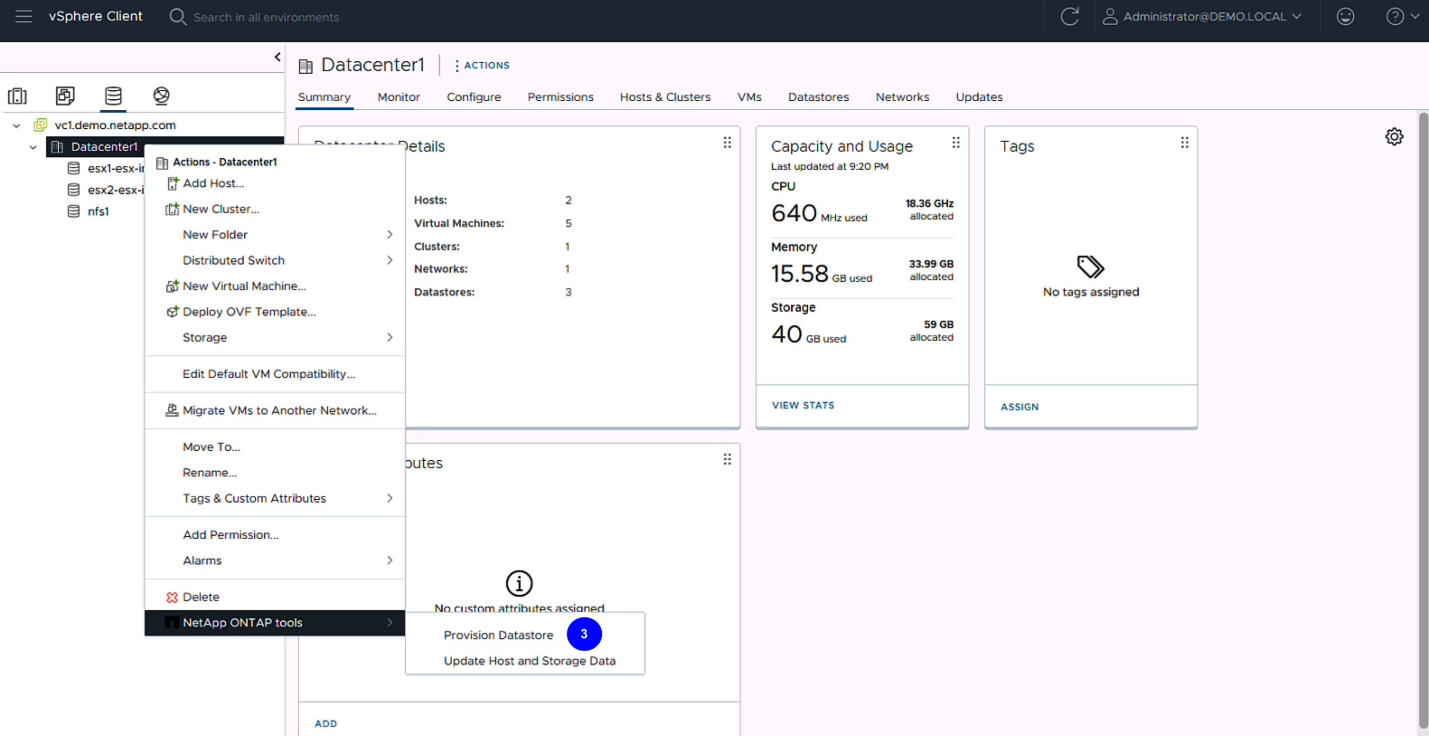Click ASSIGN in the Tags card
The image size is (1429, 736).
click(x=1019, y=407)
